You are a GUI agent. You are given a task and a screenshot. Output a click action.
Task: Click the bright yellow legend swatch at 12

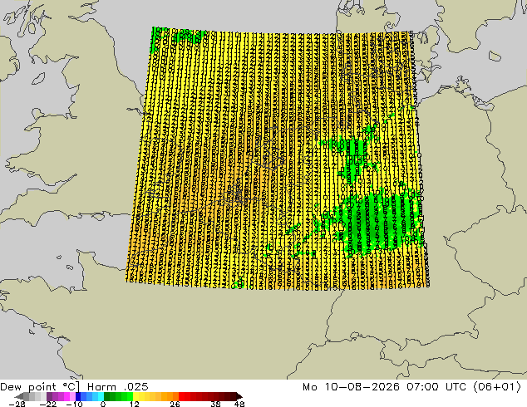coord(135,396)
